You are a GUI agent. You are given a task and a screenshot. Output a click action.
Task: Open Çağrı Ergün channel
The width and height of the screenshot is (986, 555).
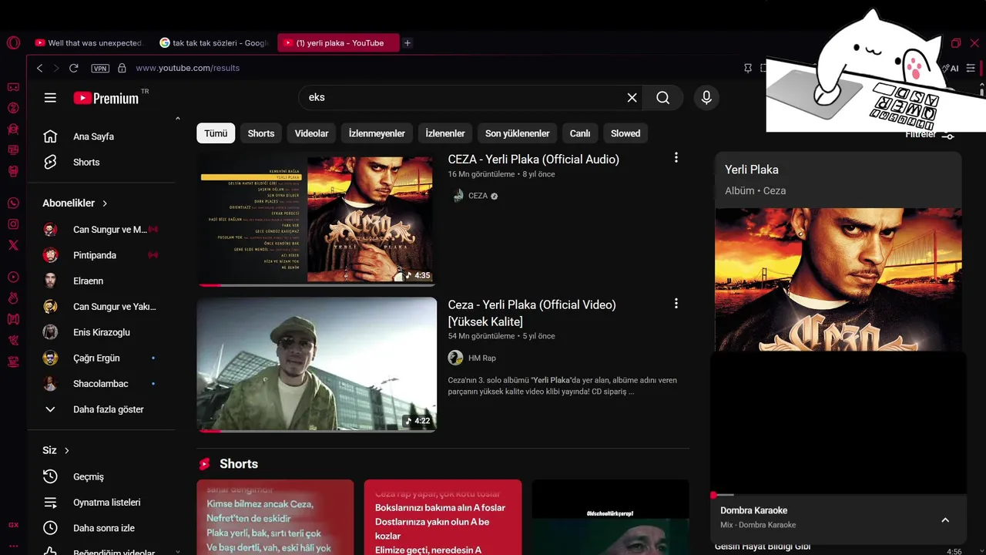pyautogui.click(x=101, y=358)
